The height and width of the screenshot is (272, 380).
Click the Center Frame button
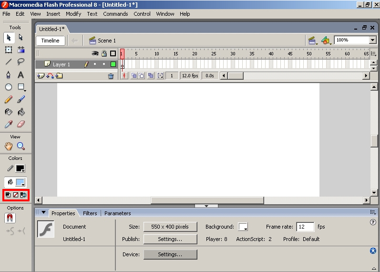pos(124,76)
